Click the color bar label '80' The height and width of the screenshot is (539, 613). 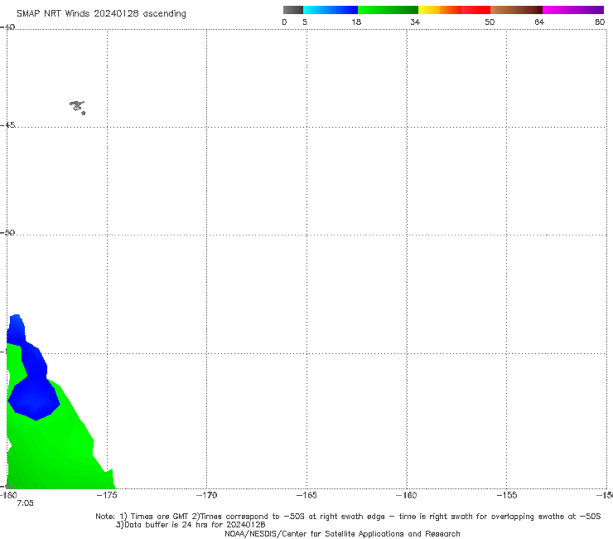[x=600, y=22]
